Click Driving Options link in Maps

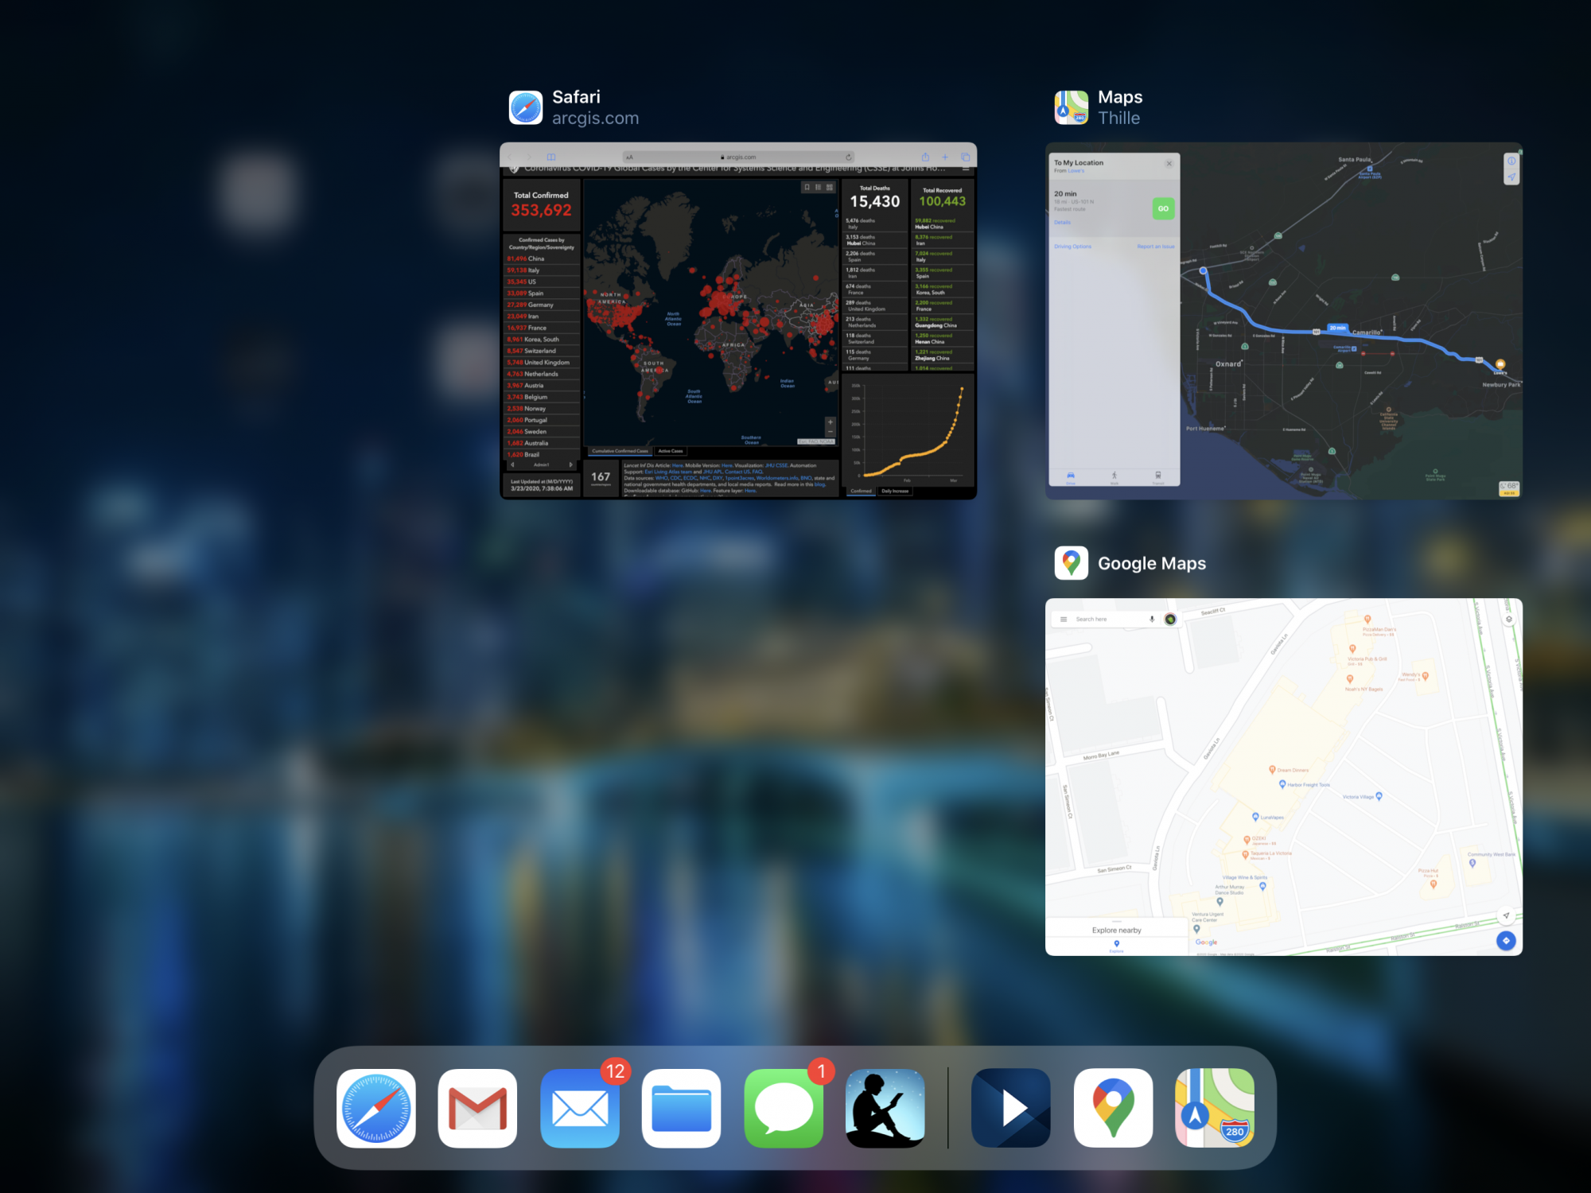coord(1072,247)
